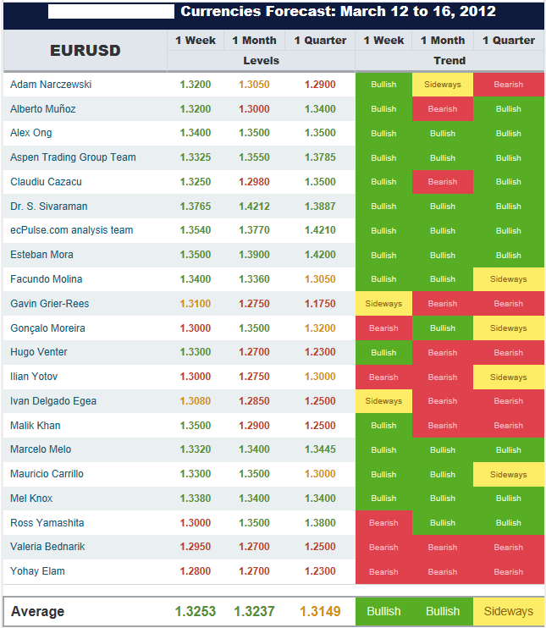Click Facundo Molina's name
This screenshot has height=628, width=546.
point(47,279)
